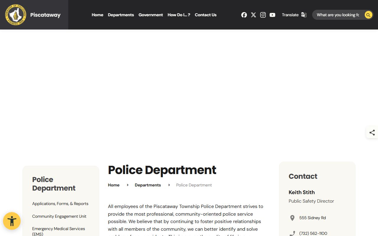Open the Home menu item

pyautogui.click(x=97, y=15)
